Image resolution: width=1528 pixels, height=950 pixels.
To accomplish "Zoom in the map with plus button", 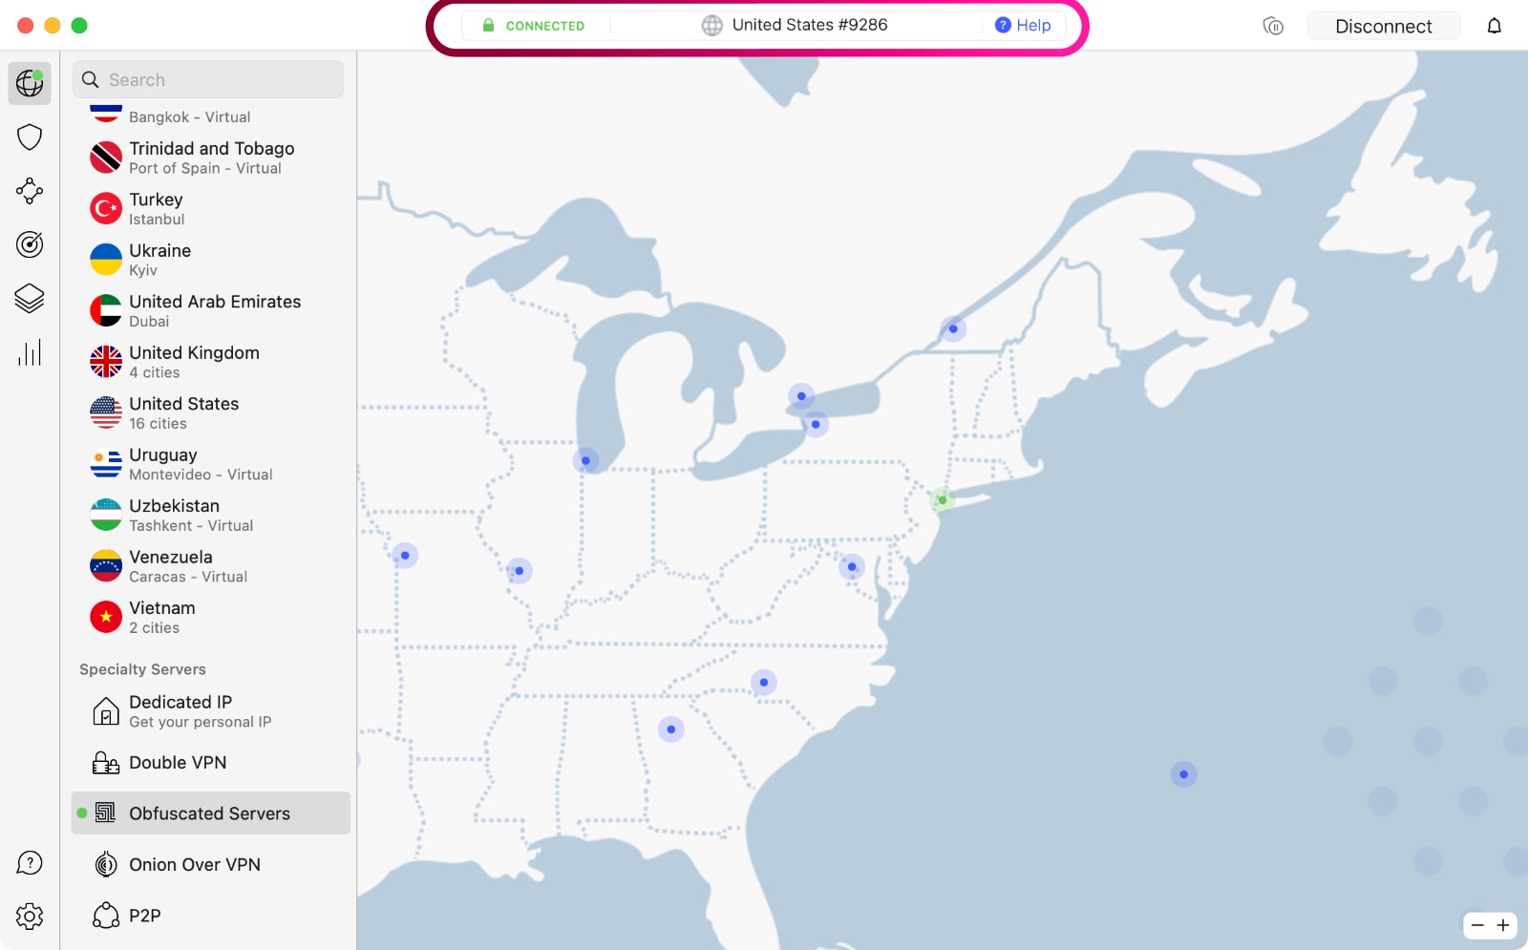I will coord(1503,925).
